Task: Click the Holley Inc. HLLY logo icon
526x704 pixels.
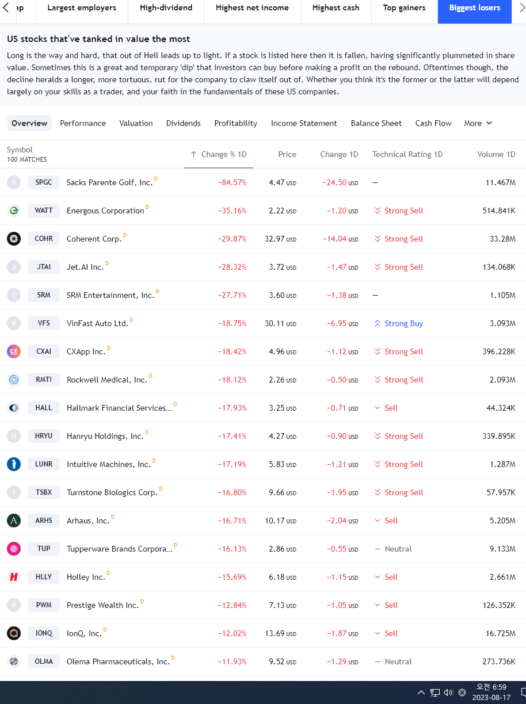Action: 14,577
